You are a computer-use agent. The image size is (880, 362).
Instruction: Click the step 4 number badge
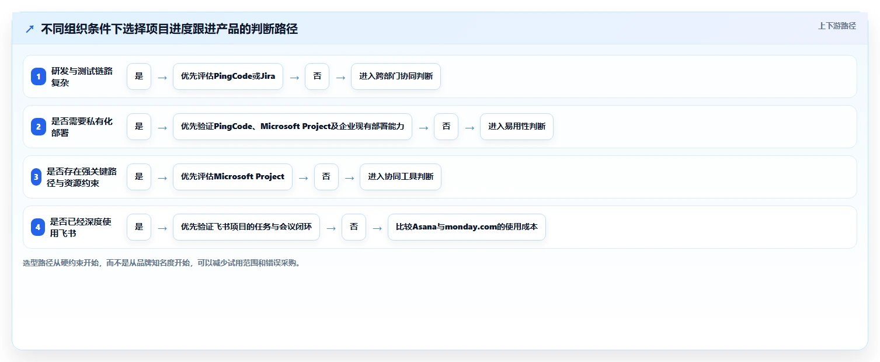(x=38, y=227)
